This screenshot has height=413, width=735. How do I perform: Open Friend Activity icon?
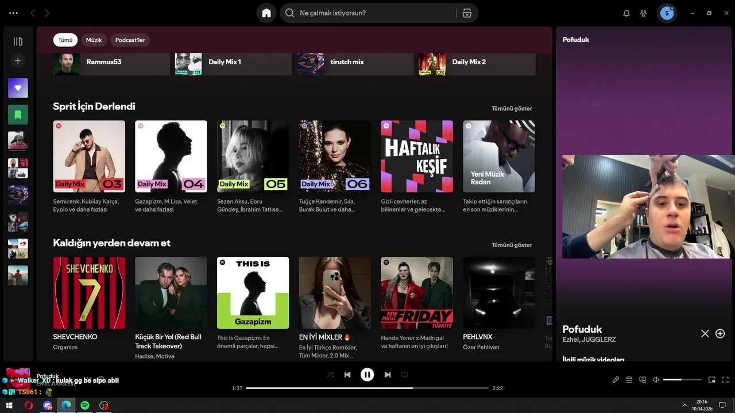pyautogui.click(x=644, y=13)
